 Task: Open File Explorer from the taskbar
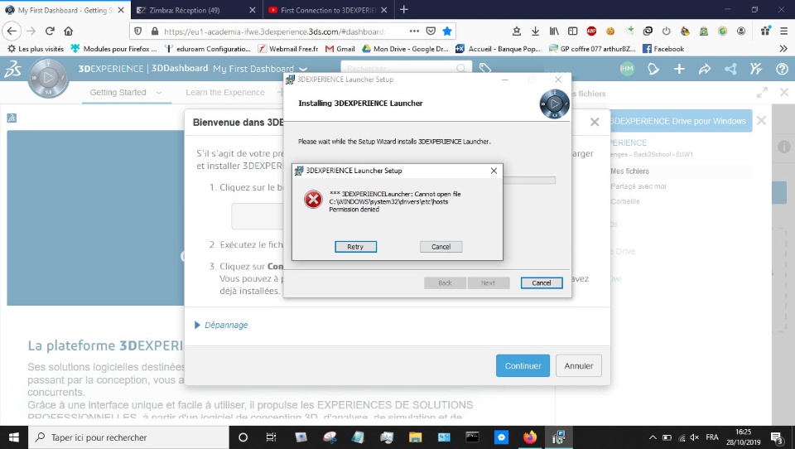click(x=415, y=437)
